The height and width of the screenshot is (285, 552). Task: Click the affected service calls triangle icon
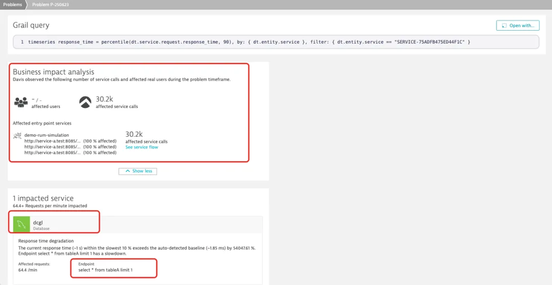pos(85,102)
